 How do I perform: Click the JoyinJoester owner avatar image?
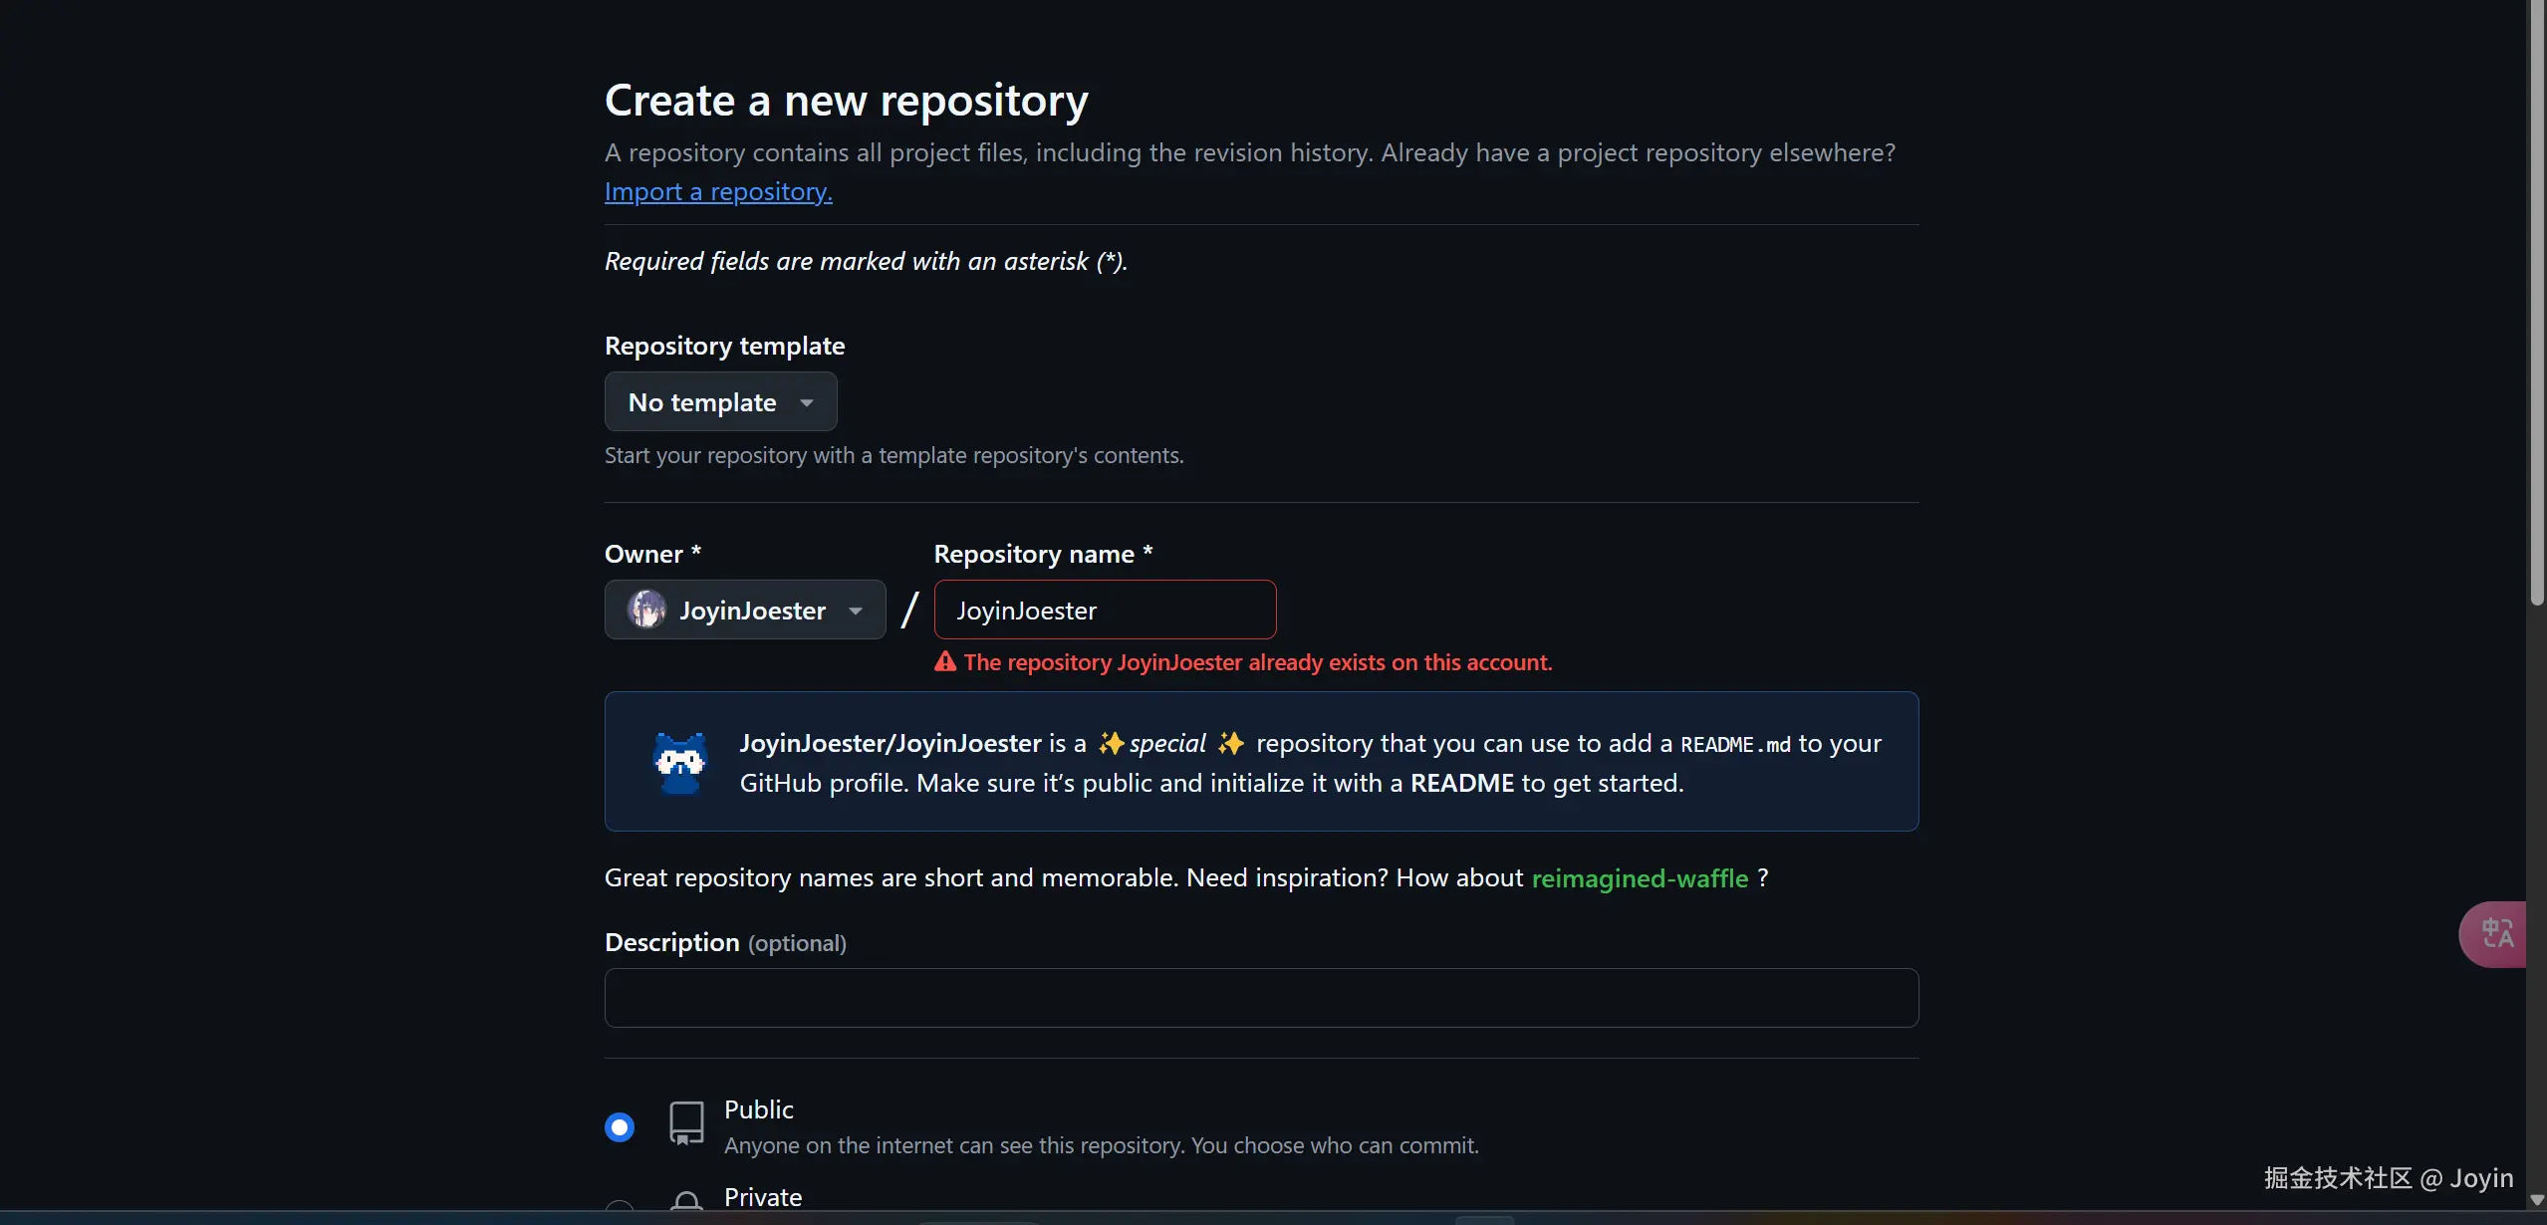coord(646,610)
